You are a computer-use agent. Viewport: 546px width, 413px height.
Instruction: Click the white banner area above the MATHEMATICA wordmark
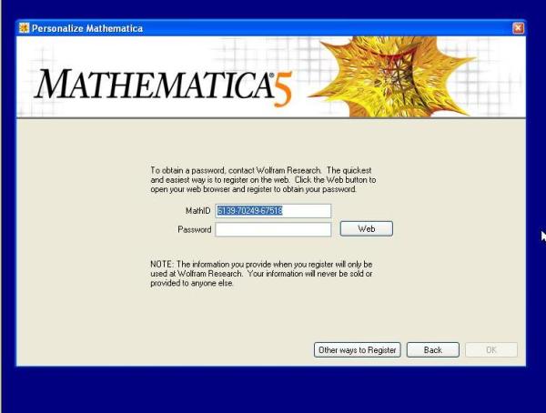(136, 50)
